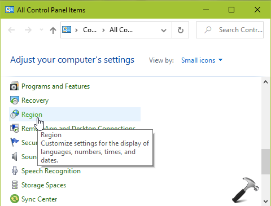The width and height of the screenshot is (271, 206).
Task: Click the search magnifier icon
Action: (208, 30)
